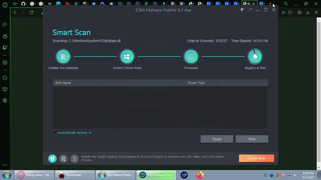Stop the Smart Scan
This screenshot has height=180, width=321.
click(x=252, y=139)
